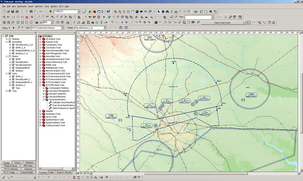303x181 pixels.
Task: Toggle the Airspace_C layer visibility
Action: coord(14,85)
